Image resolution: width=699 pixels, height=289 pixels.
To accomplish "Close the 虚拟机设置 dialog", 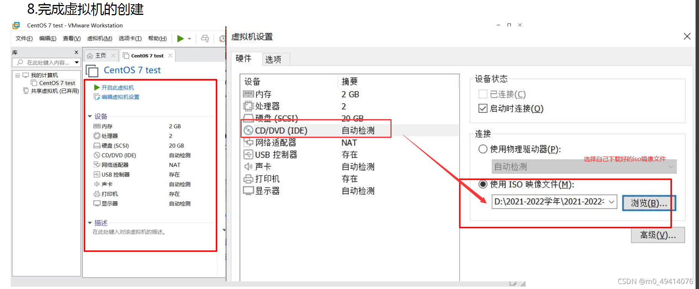I will click(687, 36).
